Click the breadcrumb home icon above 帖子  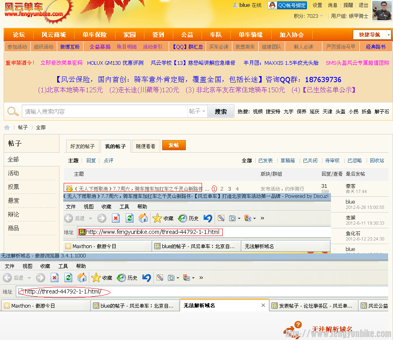pyautogui.click(x=7, y=127)
